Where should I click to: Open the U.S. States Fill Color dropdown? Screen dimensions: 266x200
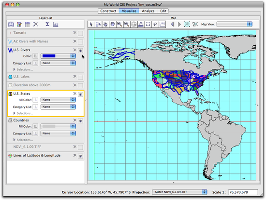coord(58,100)
